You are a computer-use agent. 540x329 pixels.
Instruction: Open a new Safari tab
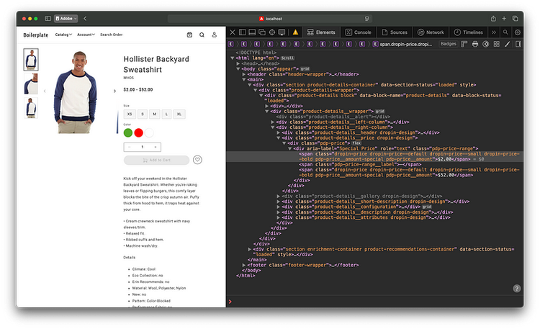click(504, 18)
